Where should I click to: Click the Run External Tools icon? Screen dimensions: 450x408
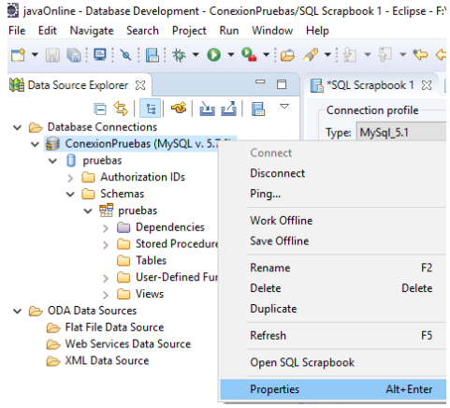249,54
